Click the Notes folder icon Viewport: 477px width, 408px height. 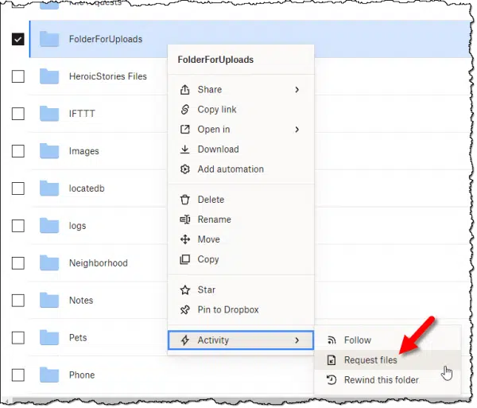(49, 301)
